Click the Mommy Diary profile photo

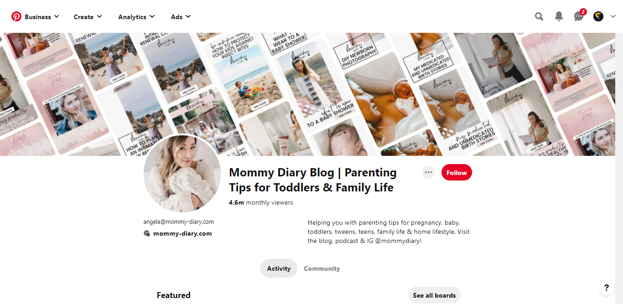(182, 174)
